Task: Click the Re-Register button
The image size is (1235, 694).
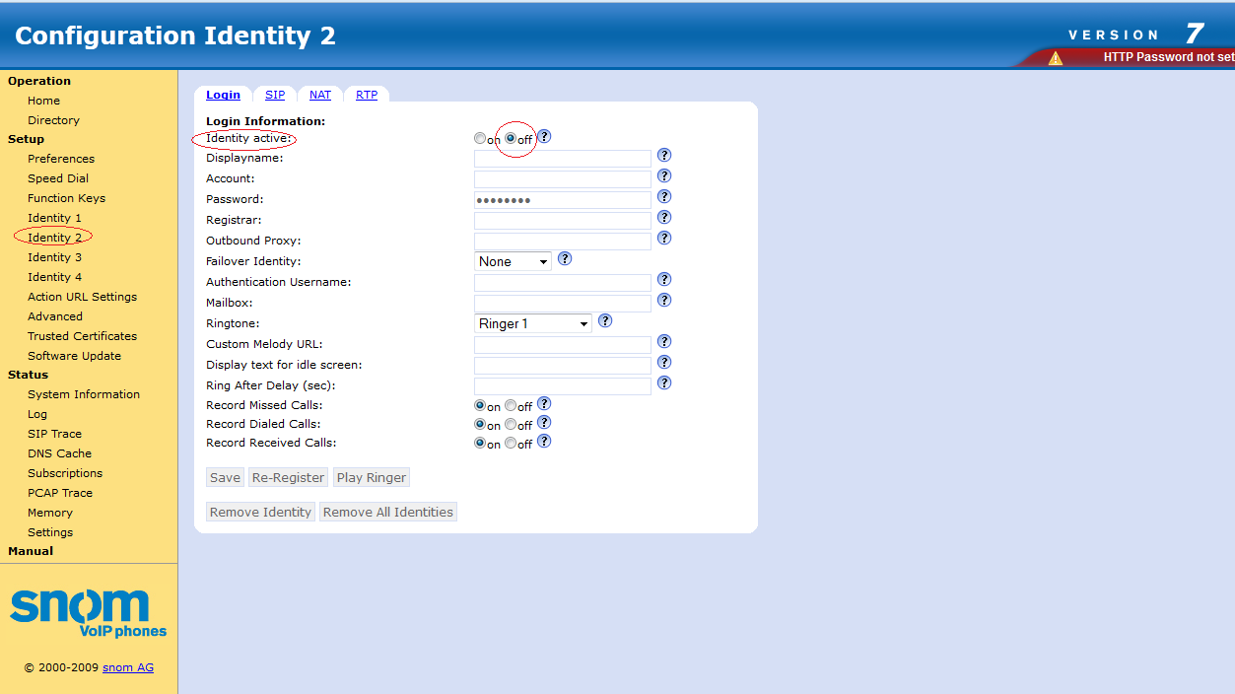Action: [x=288, y=477]
